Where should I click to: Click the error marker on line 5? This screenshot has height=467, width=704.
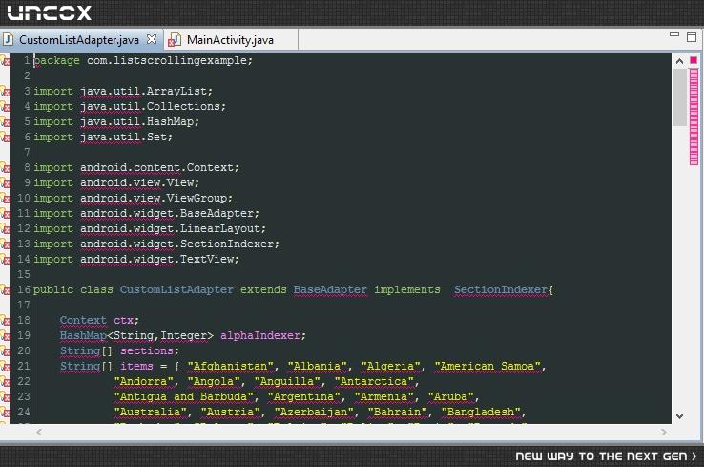pyautogui.click(x=5, y=122)
